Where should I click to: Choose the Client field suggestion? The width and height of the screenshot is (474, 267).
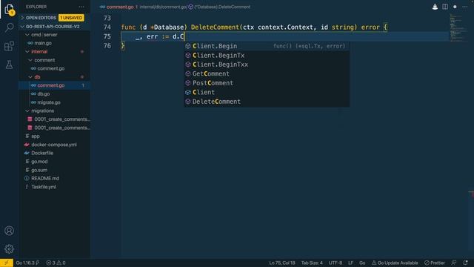267,92
